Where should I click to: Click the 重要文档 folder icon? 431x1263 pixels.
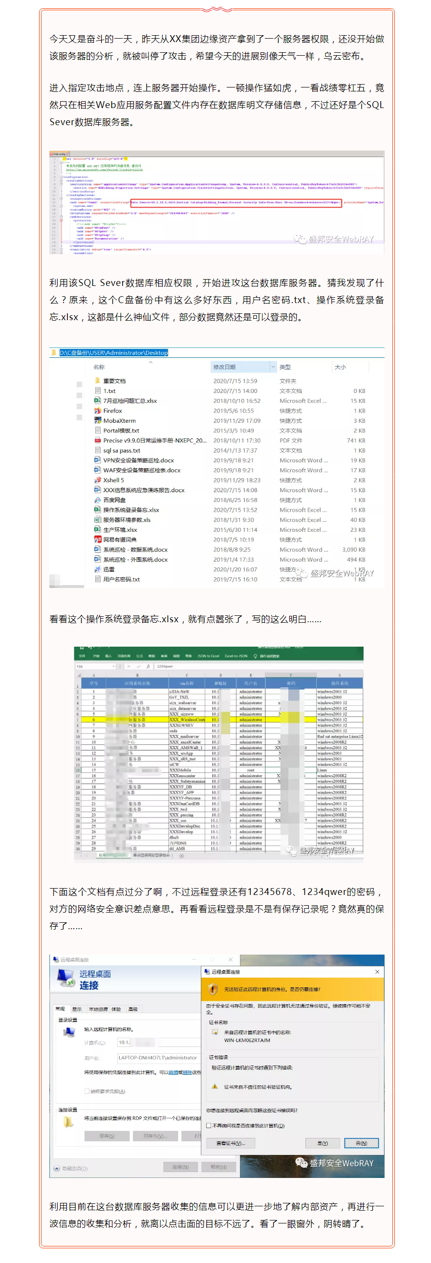98,380
